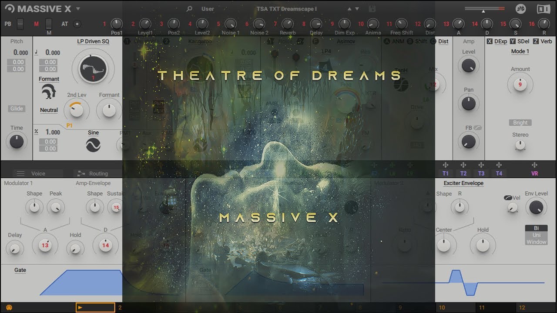The image size is (557, 313).
Task: Toggle the Bright button
Action: coord(520,123)
